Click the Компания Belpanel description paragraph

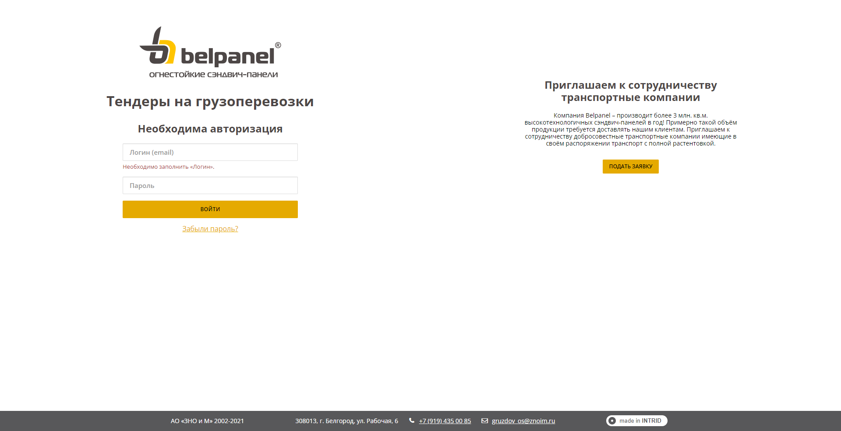point(631,129)
